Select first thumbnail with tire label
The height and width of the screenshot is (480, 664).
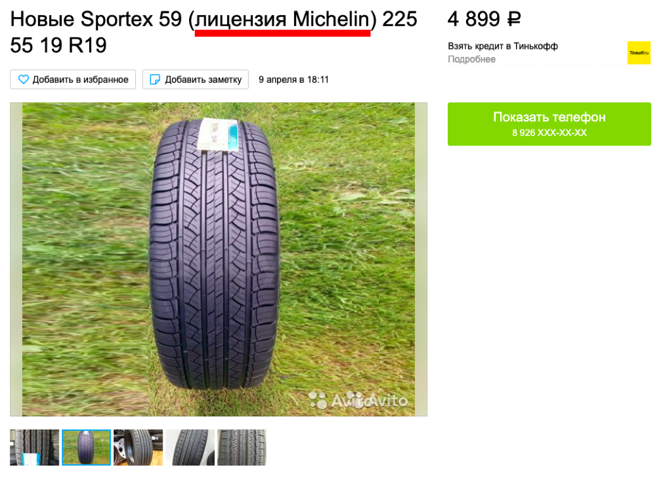pyautogui.click(x=35, y=447)
